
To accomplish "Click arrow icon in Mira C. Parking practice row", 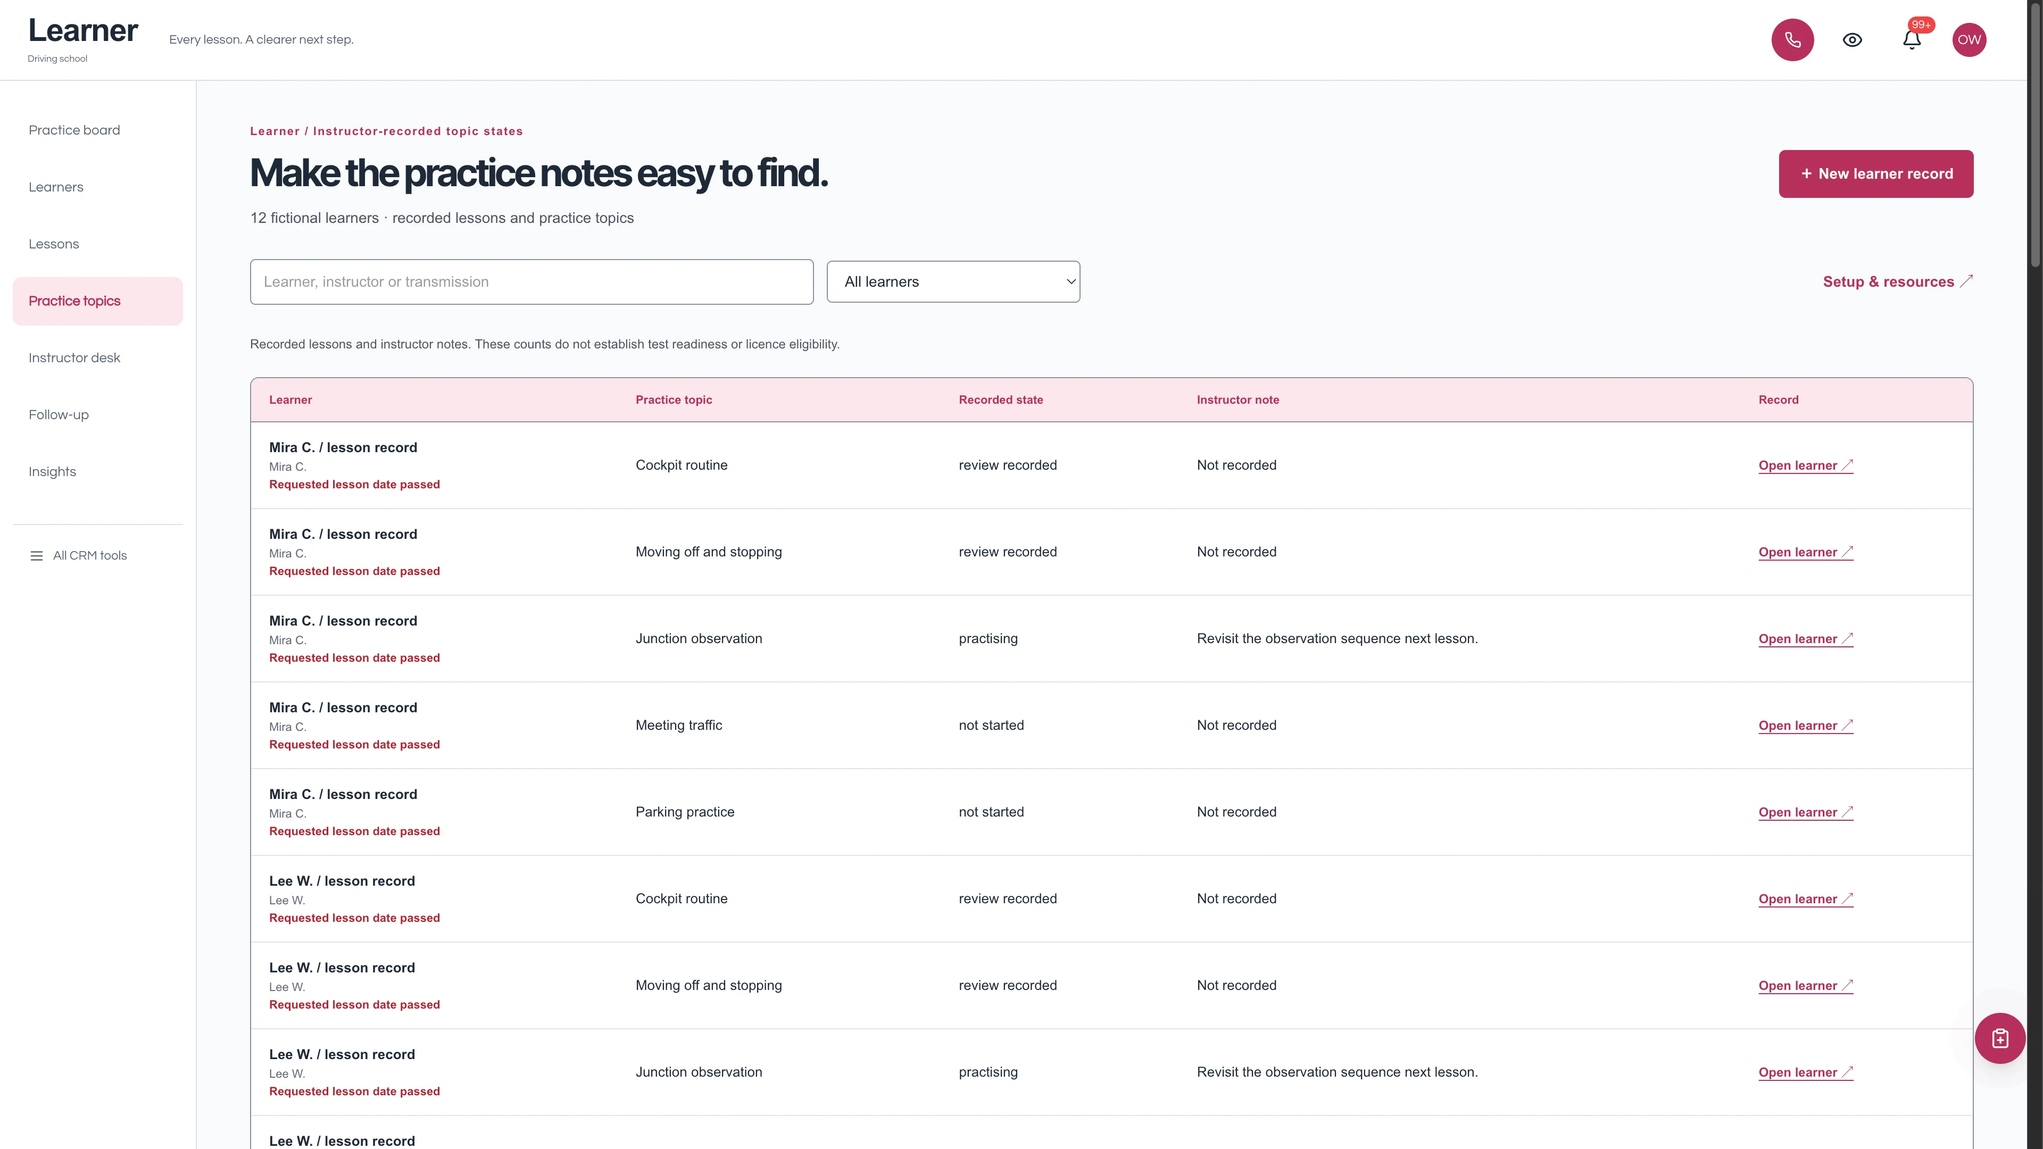I will pyautogui.click(x=1847, y=811).
